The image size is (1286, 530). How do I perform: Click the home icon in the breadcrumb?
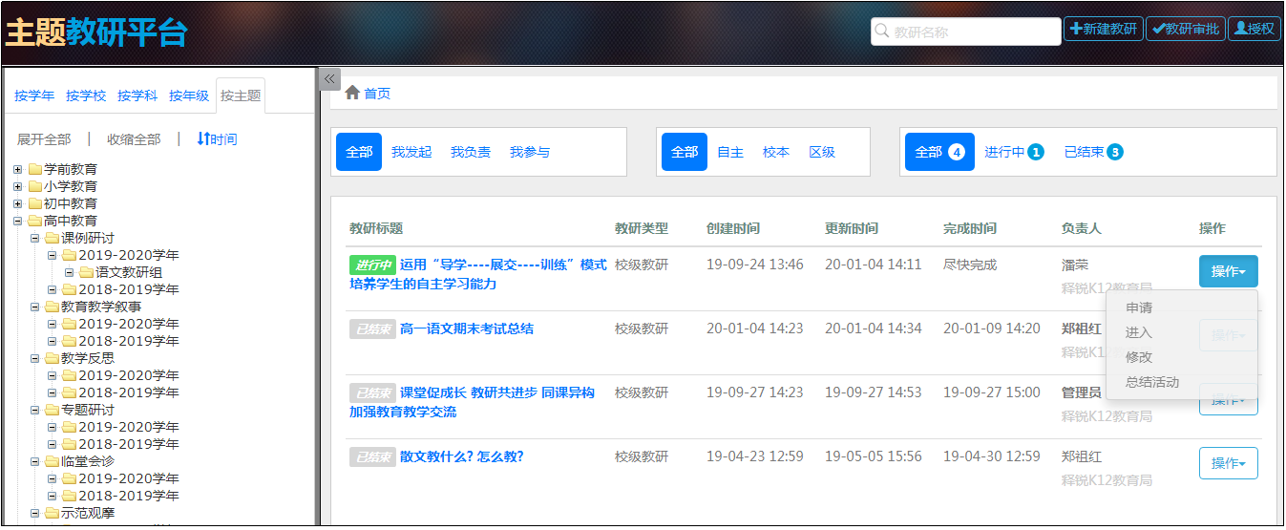pyautogui.click(x=352, y=93)
